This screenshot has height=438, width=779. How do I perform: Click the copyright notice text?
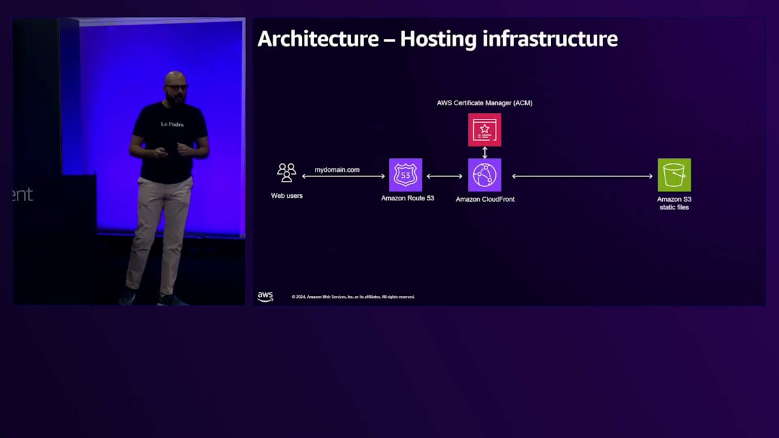coord(353,297)
